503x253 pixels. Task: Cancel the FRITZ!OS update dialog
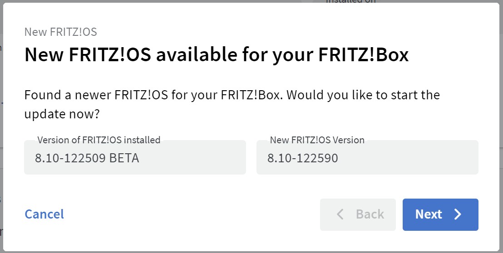tap(44, 214)
